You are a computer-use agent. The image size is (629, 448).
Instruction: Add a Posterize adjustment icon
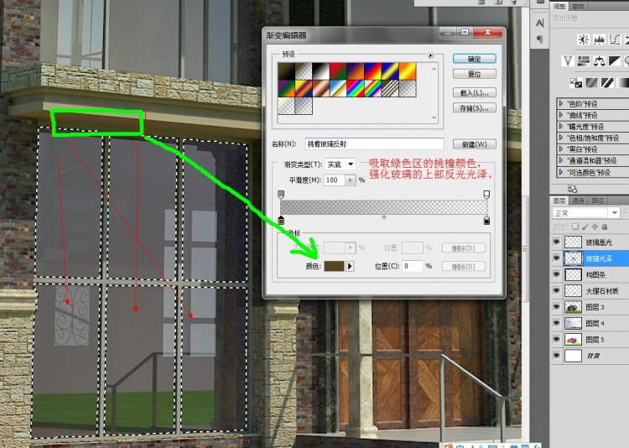(592, 83)
